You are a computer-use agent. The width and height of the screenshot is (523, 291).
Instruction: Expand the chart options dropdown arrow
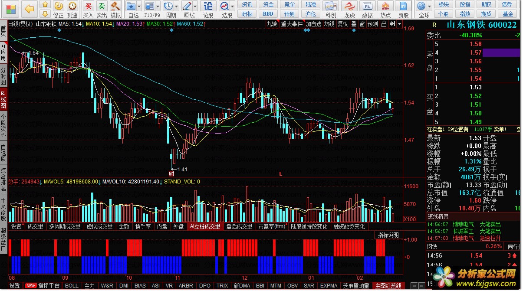(x=399, y=24)
